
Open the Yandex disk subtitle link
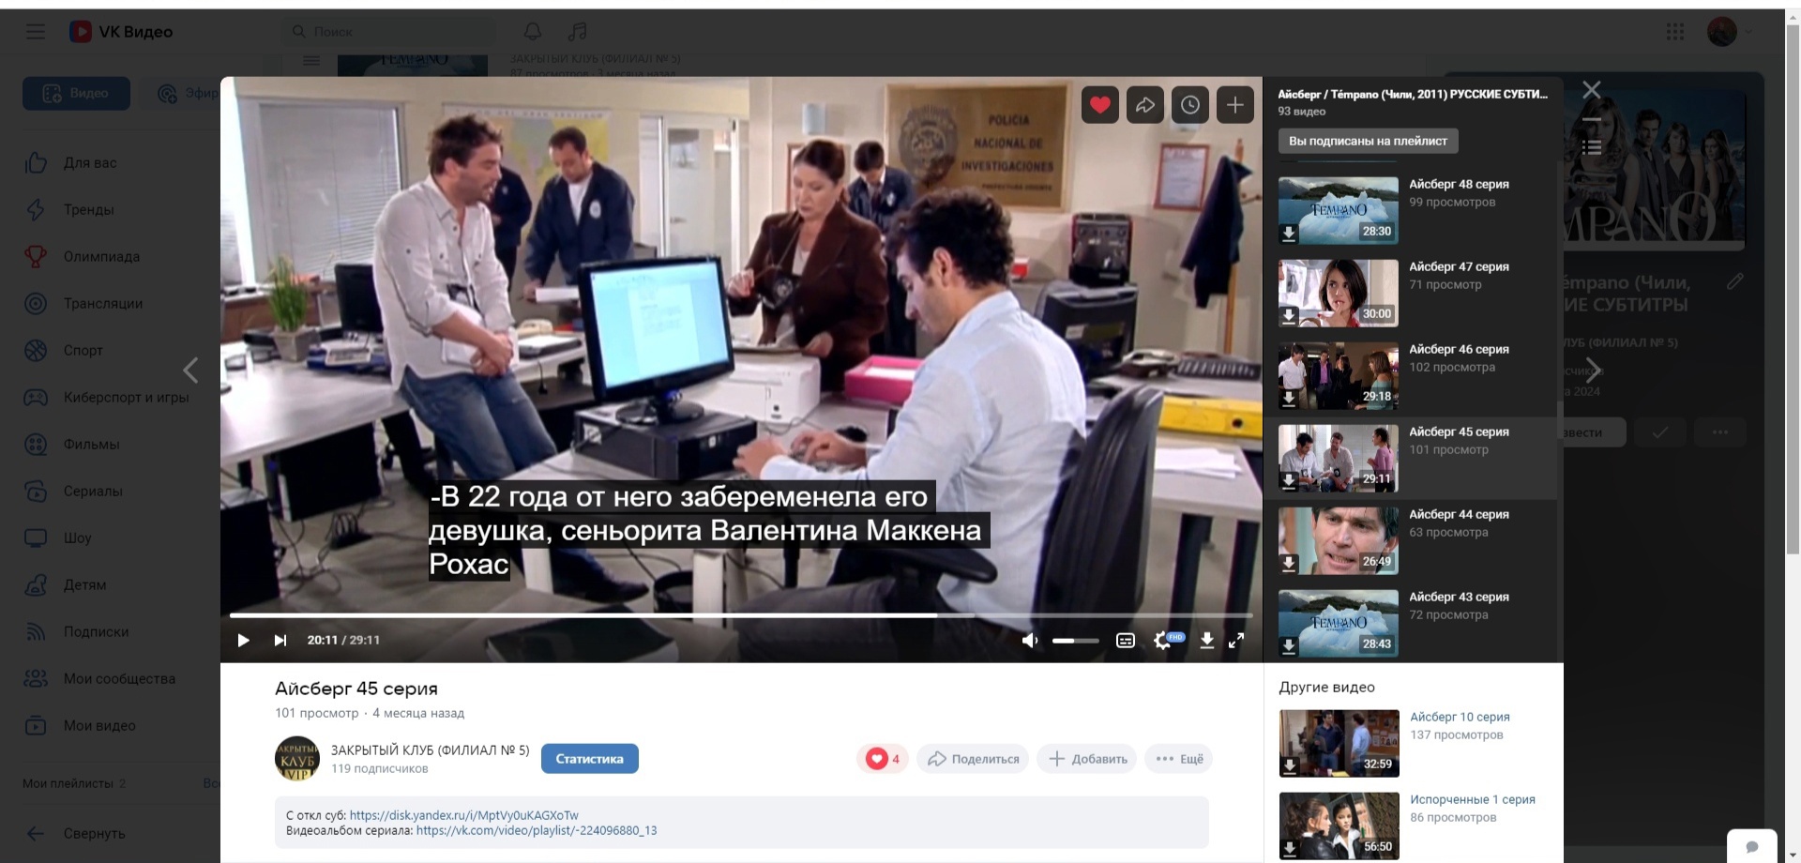pyautogui.click(x=463, y=815)
